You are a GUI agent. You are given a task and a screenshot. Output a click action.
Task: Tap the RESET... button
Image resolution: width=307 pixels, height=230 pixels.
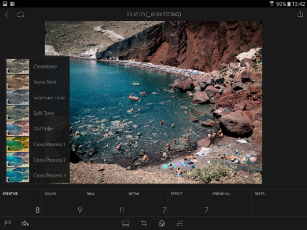pos(273,203)
